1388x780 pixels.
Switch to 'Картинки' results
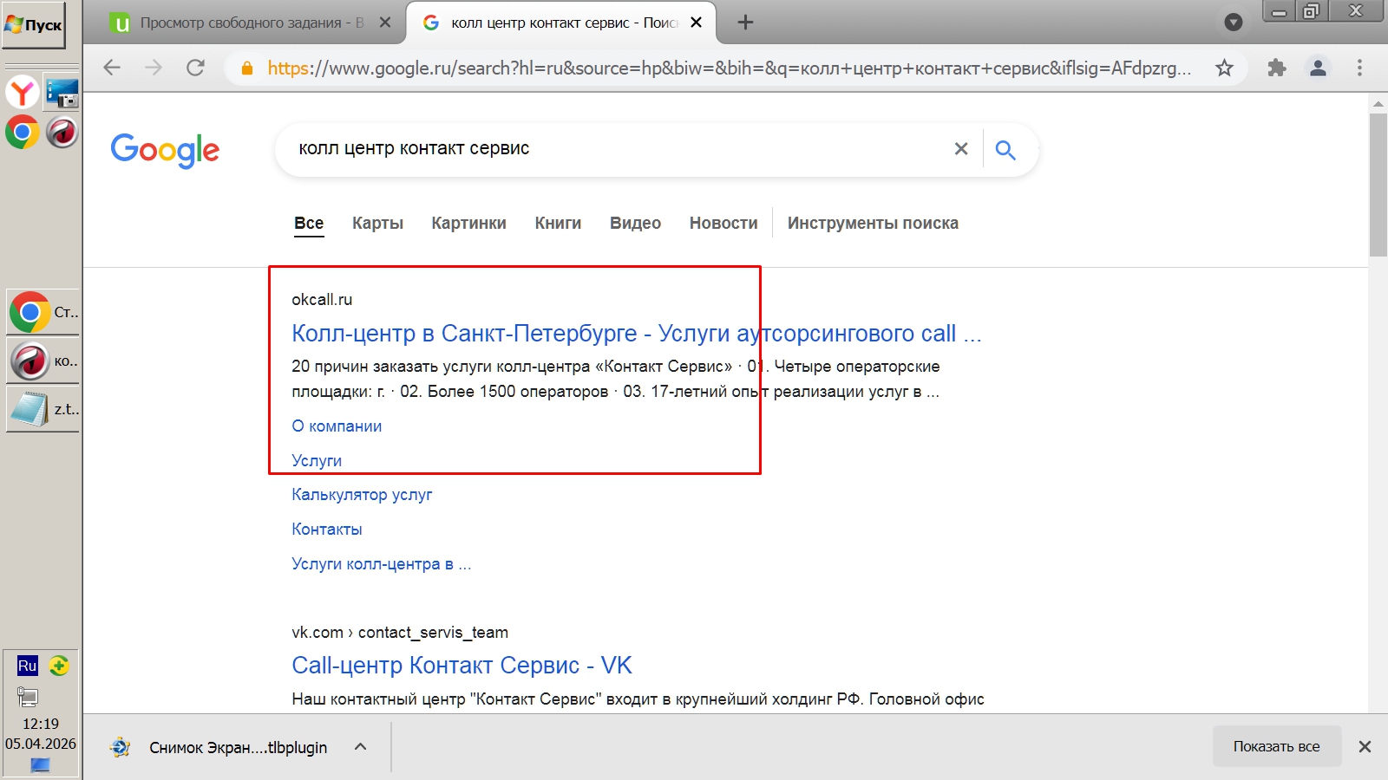tap(468, 224)
